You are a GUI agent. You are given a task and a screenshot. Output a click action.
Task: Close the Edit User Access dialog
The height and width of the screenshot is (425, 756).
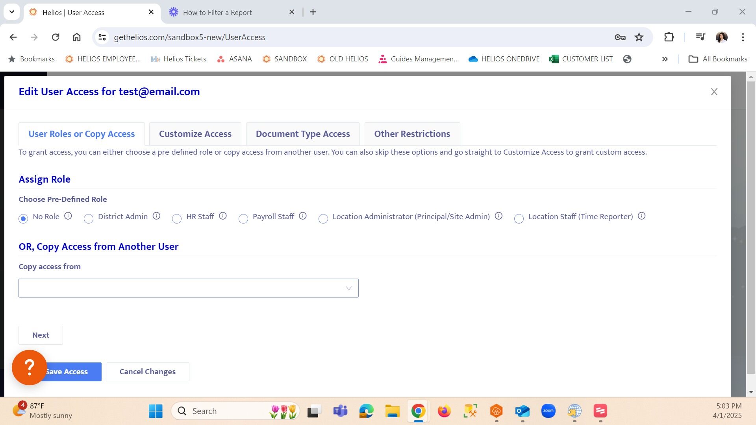click(714, 92)
